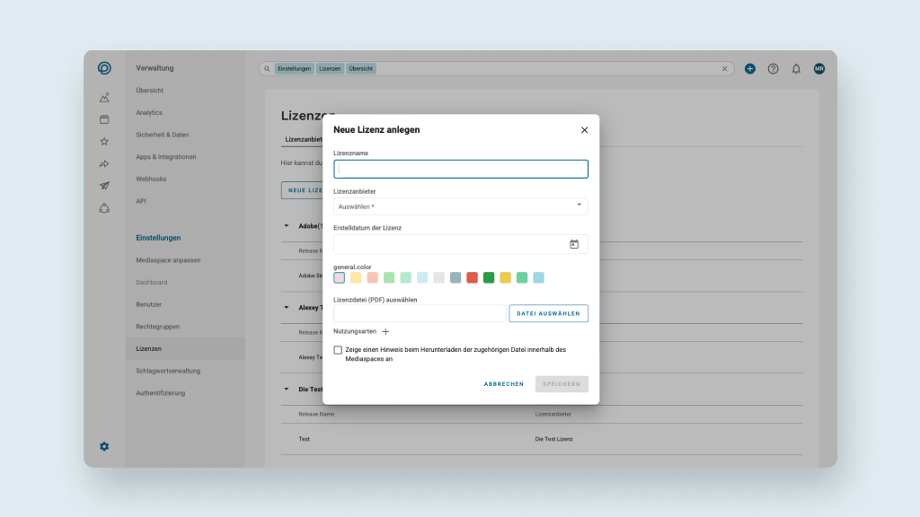
Task: Add Nutzungsarten with the plus icon
Action: click(x=385, y=332)
